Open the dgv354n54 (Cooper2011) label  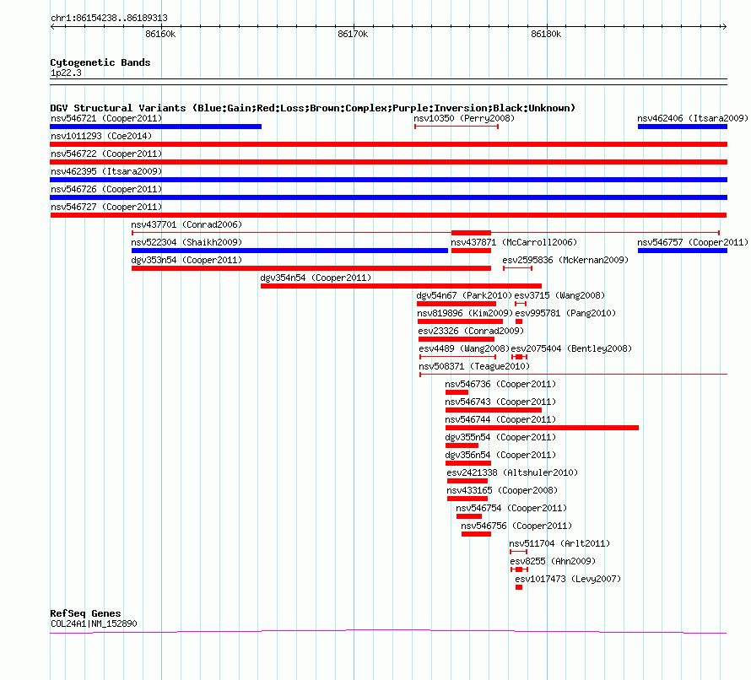coord(316,278)
